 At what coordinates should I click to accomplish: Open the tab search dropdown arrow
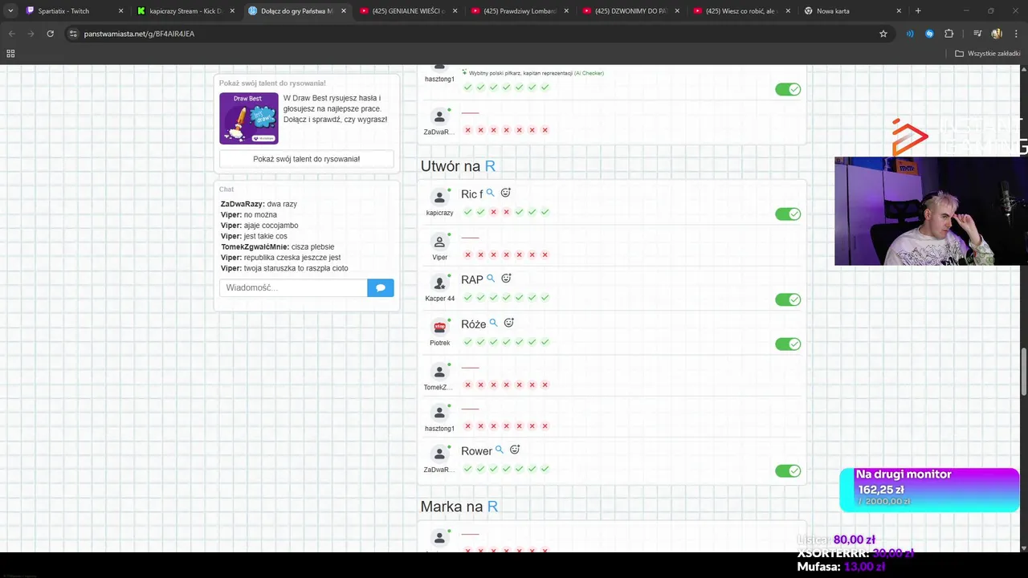[10, 11]
